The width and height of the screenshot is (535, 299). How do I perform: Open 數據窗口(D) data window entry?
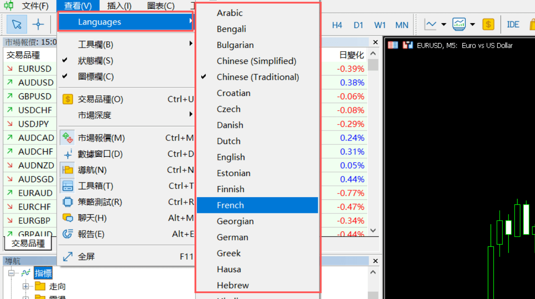(100, 154)
